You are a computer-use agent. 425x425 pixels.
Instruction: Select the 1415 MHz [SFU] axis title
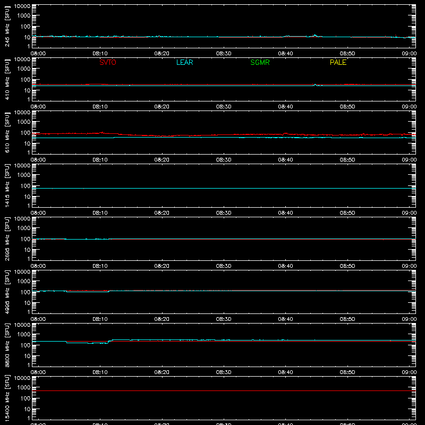(x=7, y=186)
